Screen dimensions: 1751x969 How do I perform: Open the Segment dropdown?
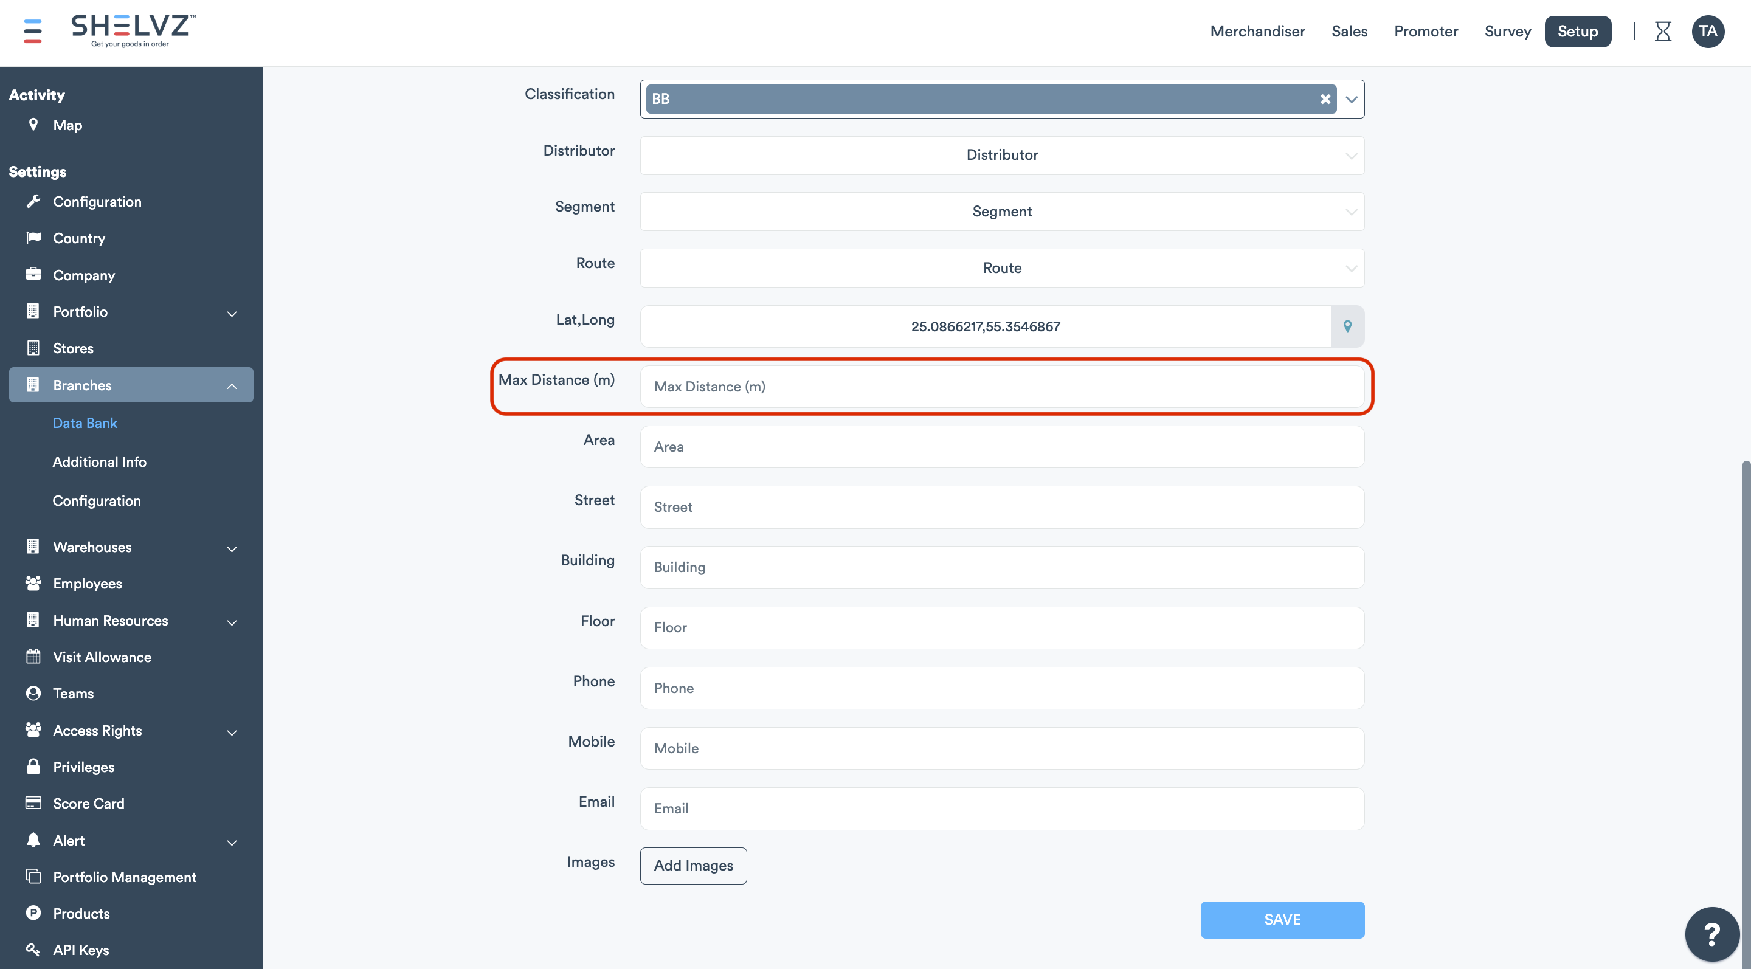(x=1002, y=212)
